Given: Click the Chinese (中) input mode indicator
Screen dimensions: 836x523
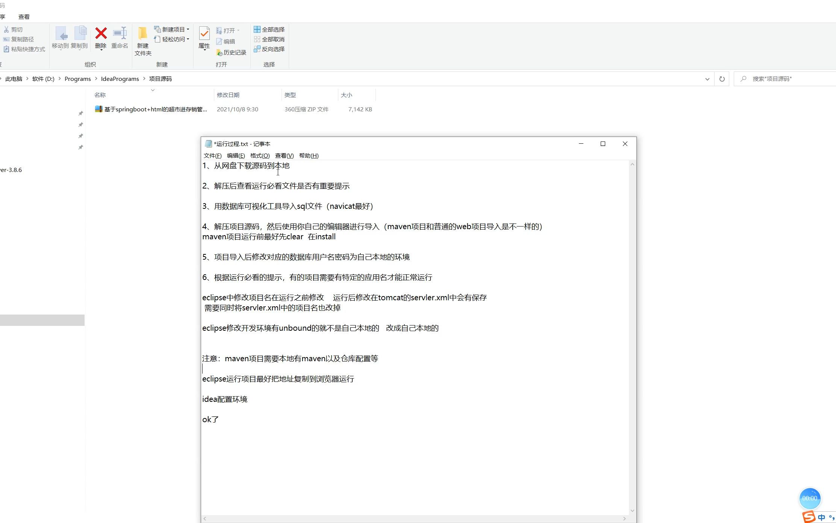Looking at the screenshot, I should coord(821,518).
